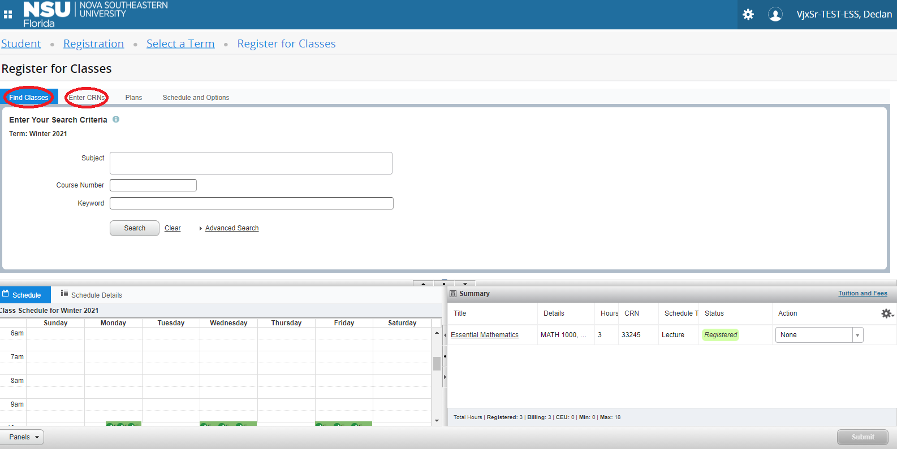This screenshot has height=449, width=897.
Task: Switch to the Find Classes tab
Action: pyautogui.click(x=29, y=98)
